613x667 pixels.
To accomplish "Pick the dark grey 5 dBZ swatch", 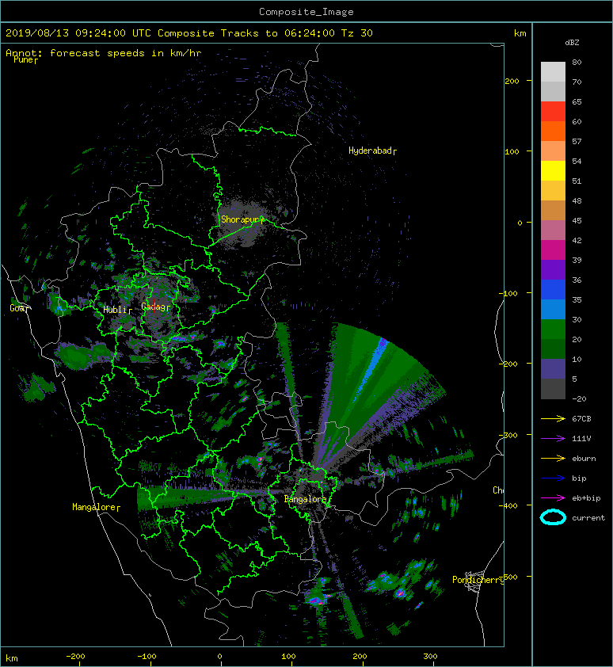I will tap(553, 389).
